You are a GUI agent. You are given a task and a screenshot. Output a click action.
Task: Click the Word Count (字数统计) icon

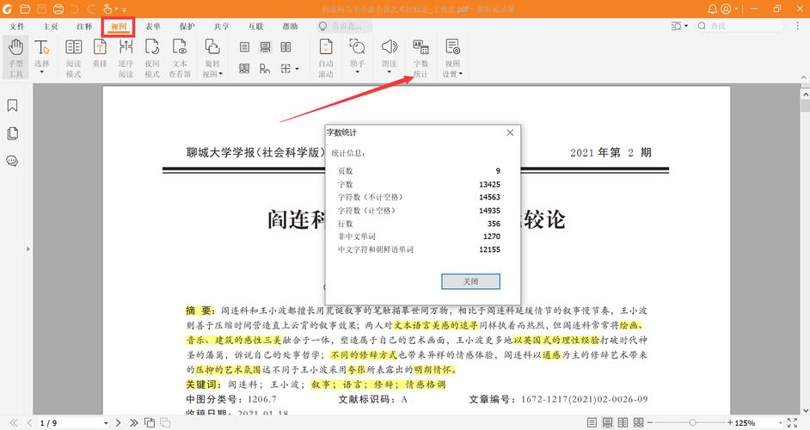pyautogui.click(x=420, y=47)
